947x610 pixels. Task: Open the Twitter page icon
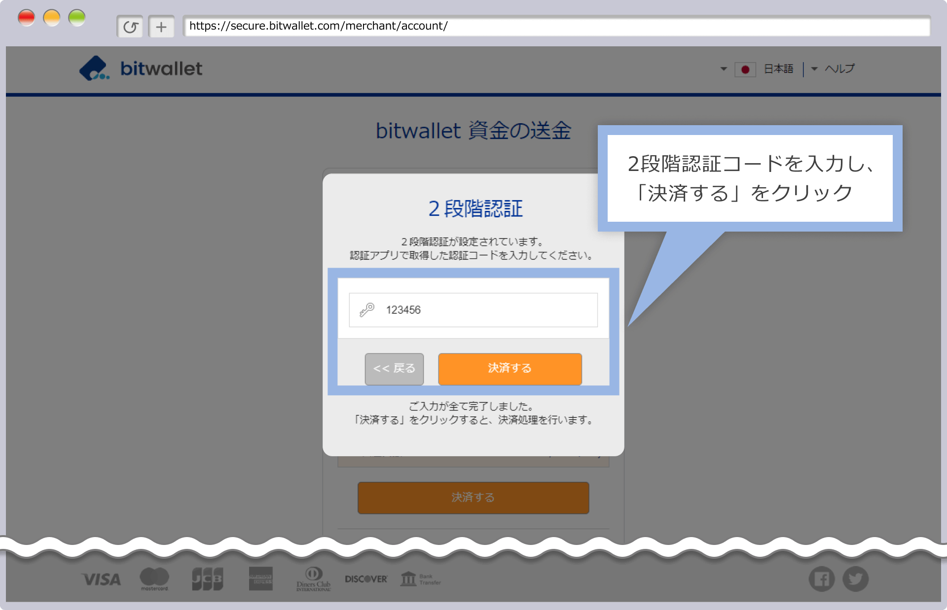point(855,579)
